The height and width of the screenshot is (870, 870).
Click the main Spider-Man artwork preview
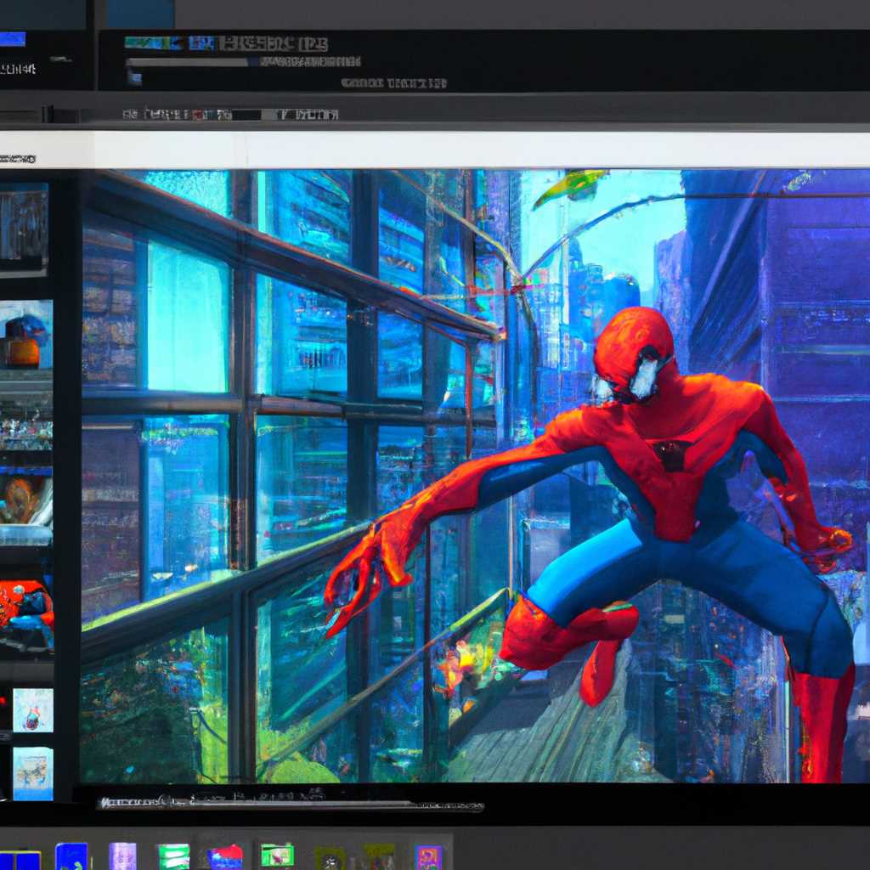tap(475, 476)
